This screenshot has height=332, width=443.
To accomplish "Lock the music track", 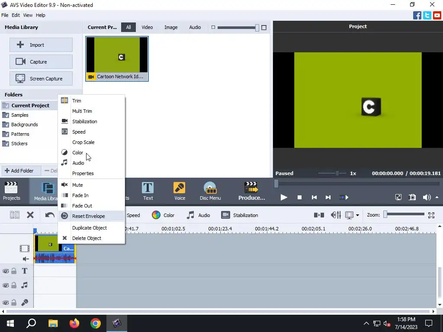I will pos(14,285).
